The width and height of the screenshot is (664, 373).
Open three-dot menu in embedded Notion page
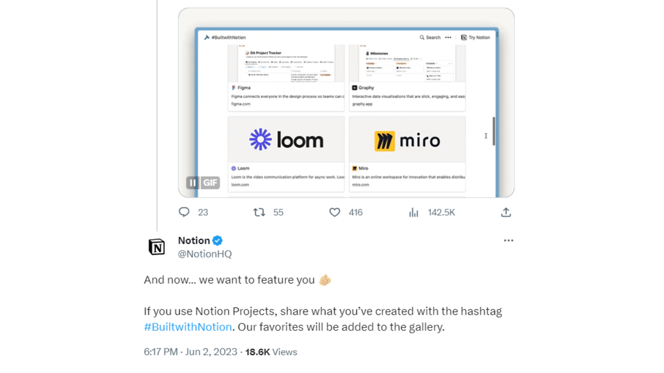(448, 37)
